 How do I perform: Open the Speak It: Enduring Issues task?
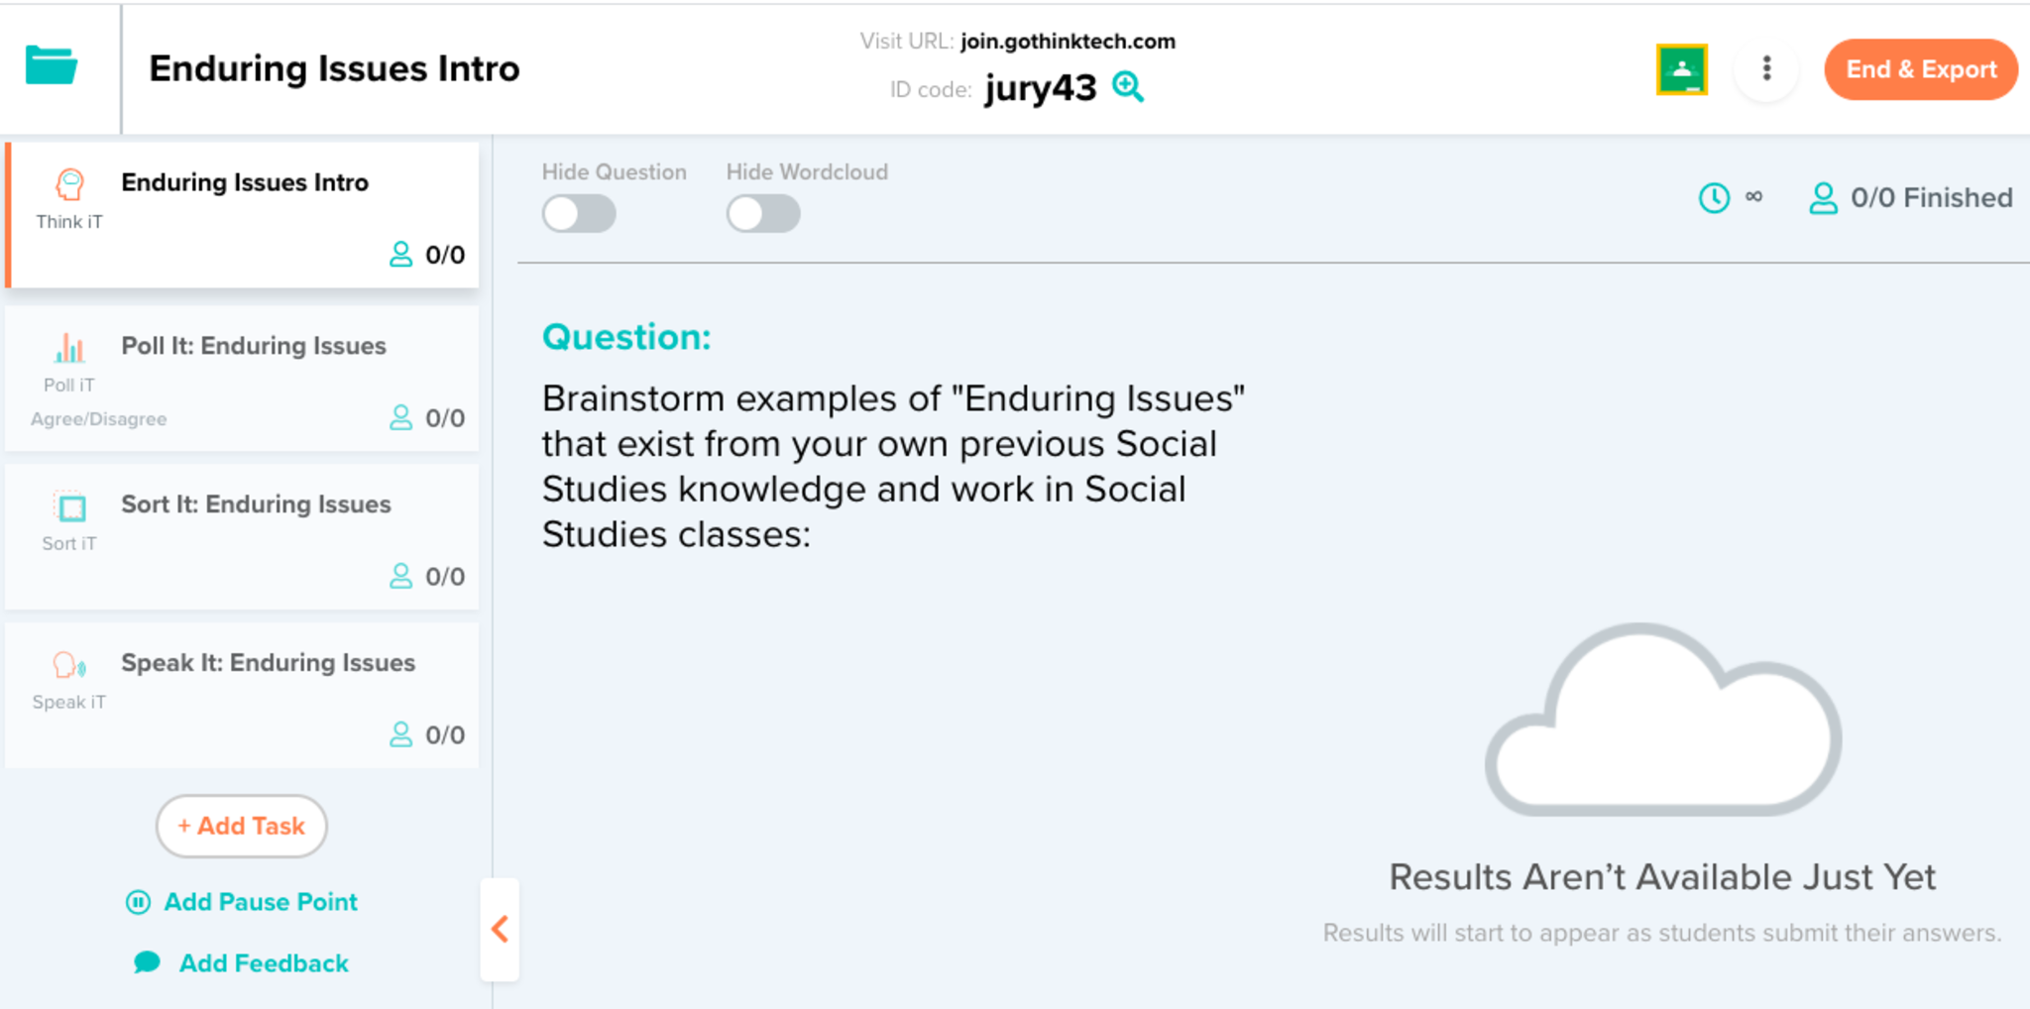[x=268, y=663]
